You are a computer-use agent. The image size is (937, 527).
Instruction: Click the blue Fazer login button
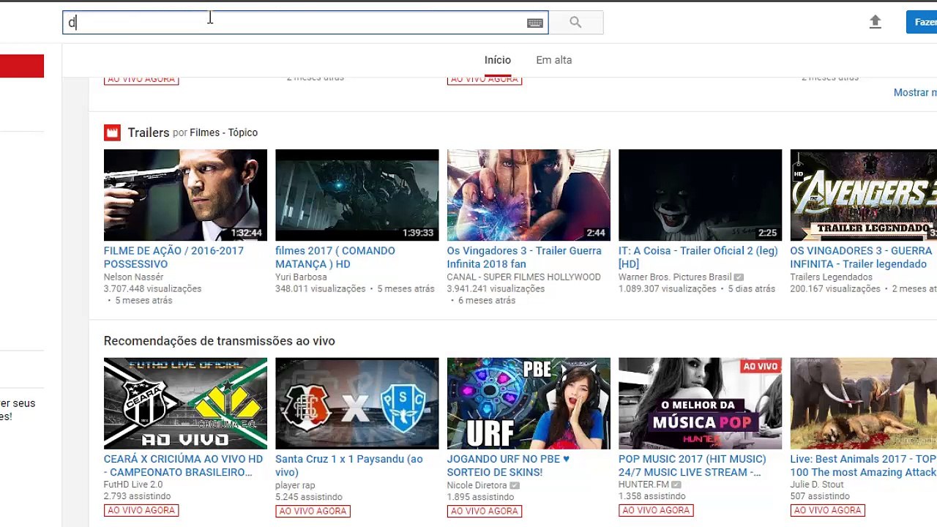pos(922,22)
